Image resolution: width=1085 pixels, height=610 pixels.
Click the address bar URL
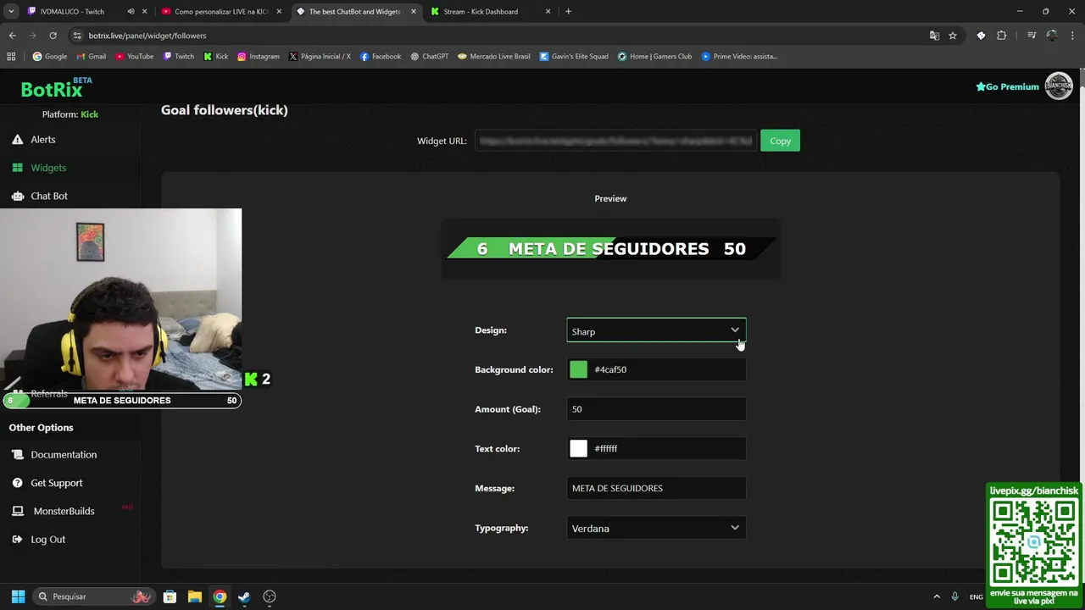point(147,36)
